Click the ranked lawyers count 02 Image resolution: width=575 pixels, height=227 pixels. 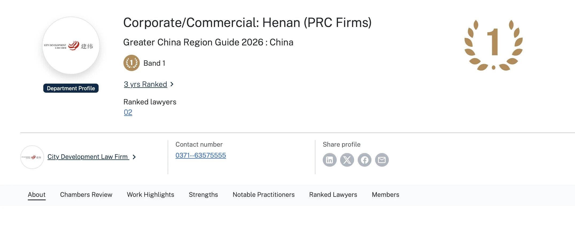click(128, 112)
